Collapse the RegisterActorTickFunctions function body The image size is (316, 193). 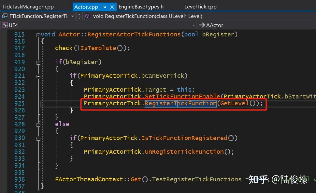tap(38, 34)
